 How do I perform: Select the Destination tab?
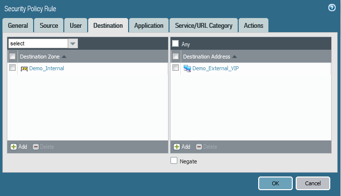coord(108,25)
